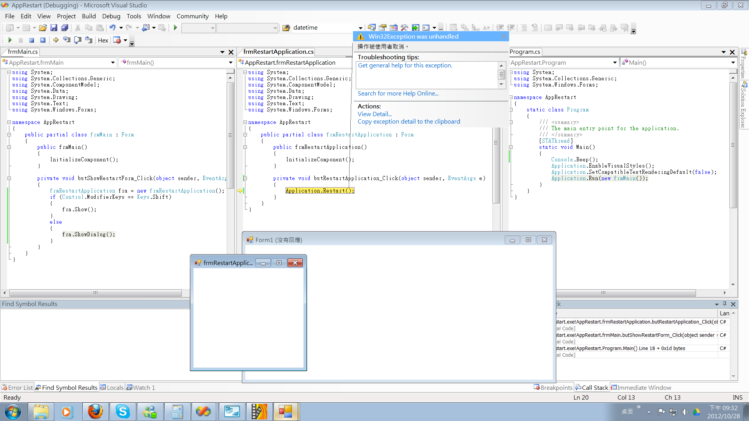
Task: Click the New Project toolbar icon
Action: (10, 28)
